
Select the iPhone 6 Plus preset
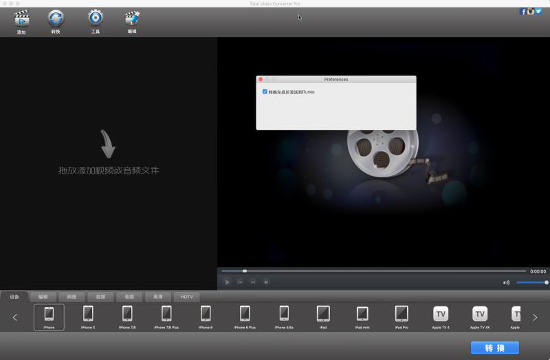[245, 317]
